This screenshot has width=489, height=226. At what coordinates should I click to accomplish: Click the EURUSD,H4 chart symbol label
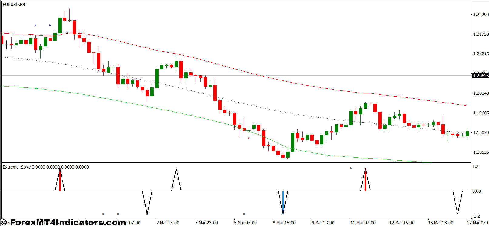tap(14, 5)
